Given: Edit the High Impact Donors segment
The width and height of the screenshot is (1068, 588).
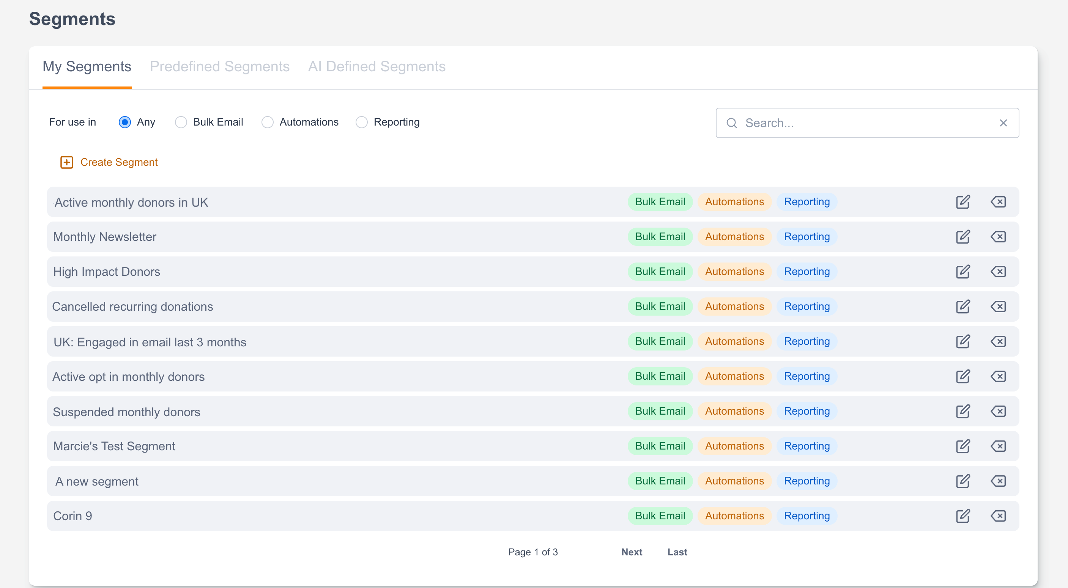Looking at the screenshot, I should (963, 271).
